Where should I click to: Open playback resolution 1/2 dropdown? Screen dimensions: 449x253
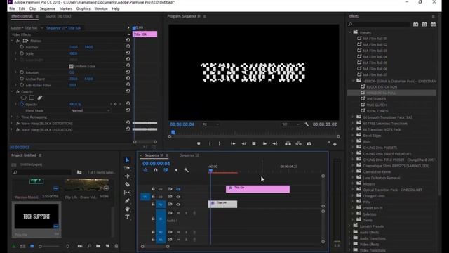[290, 124]
